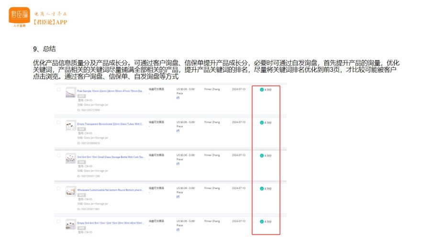The width and height of the screenshot is (433, 243).
Task: Click 询盘可交易品 label in Free Sample row
Action: 156,89
